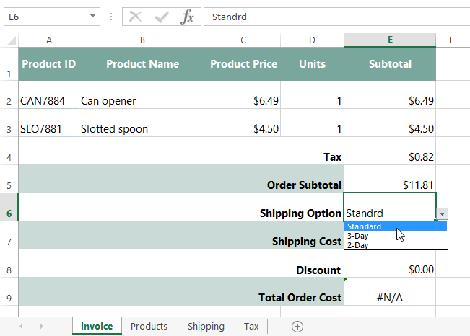Pick 2-Day from the shipping list
The height and width of the screenshot is (336, 470).
(x=358, y=245)
